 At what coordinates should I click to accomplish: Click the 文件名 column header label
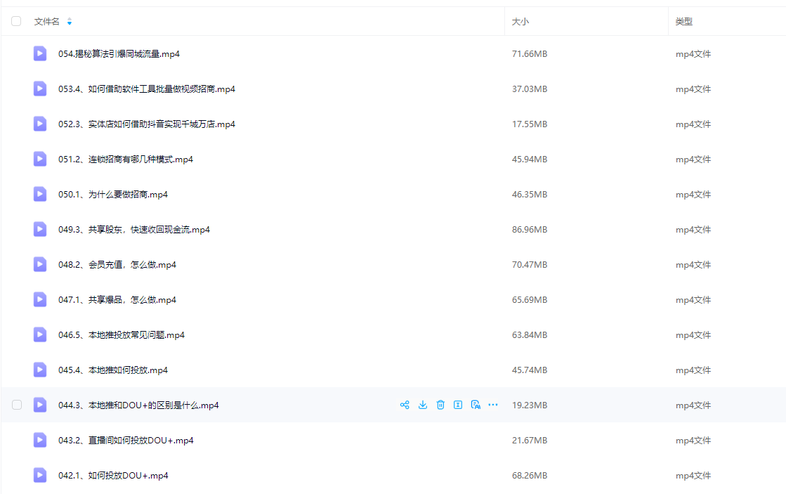point(47,22)
